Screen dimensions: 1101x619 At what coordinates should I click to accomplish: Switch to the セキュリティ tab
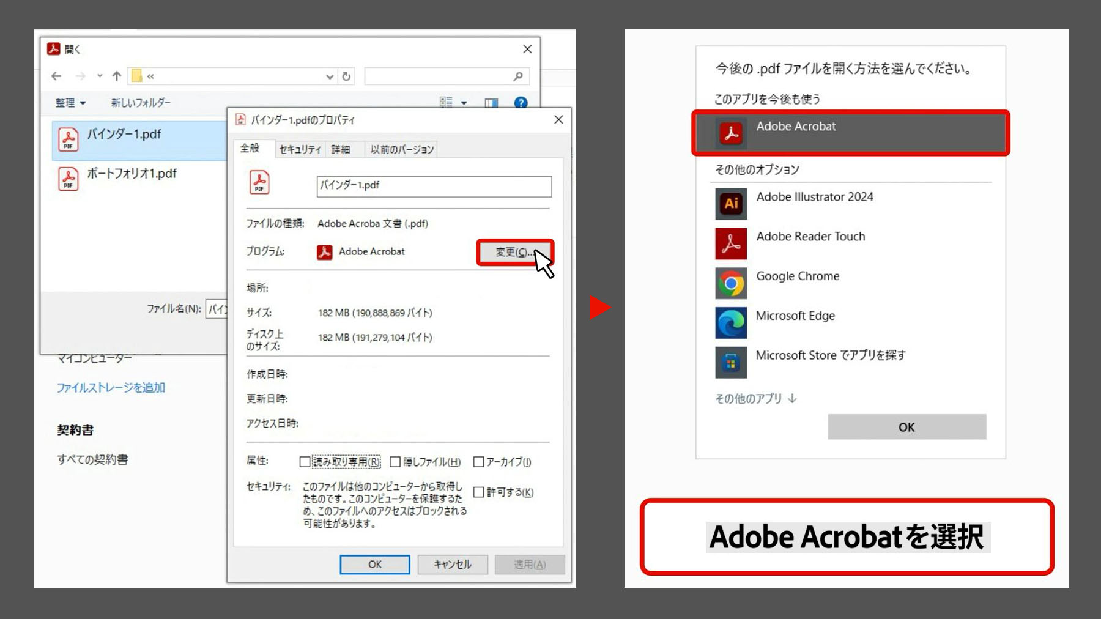[x=300, y=150]
